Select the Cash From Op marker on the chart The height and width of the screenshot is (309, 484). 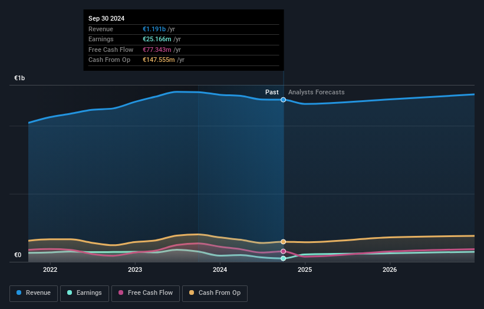coord(284,242)
